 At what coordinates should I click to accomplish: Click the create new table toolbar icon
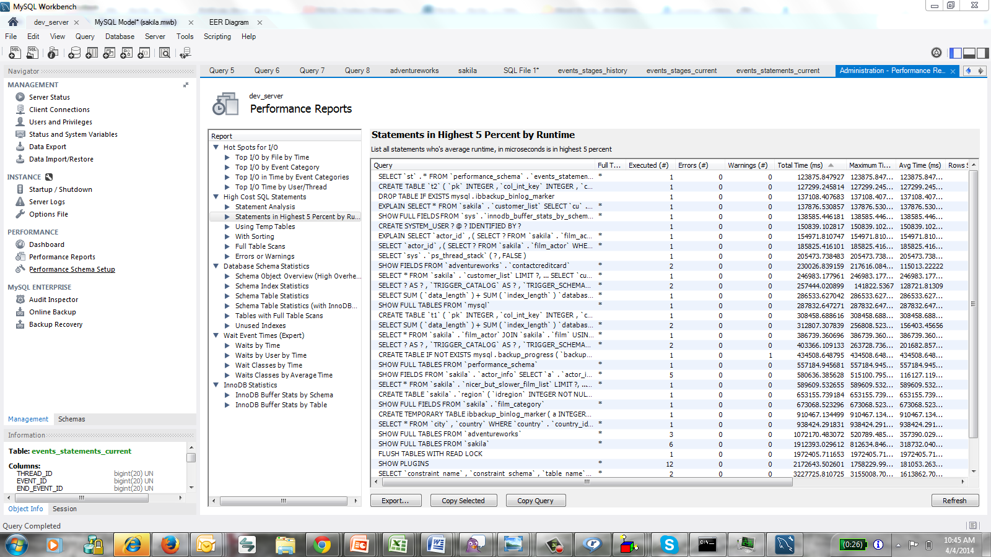[x=91, y=53]
